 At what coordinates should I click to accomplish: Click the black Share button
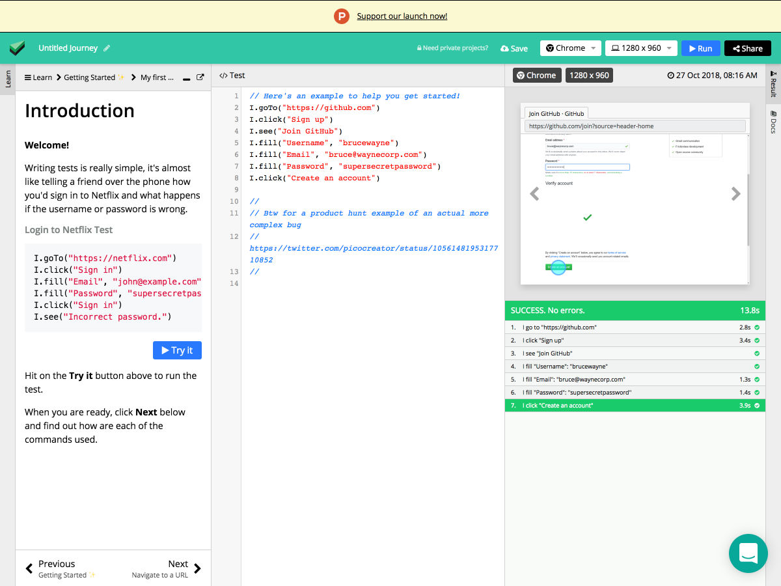pos(747,48)
